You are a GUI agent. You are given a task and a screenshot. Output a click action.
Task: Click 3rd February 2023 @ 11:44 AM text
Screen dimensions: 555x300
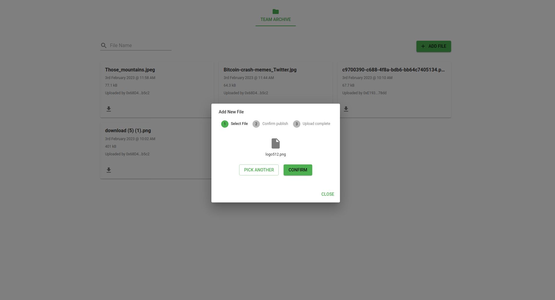[249, 78]
